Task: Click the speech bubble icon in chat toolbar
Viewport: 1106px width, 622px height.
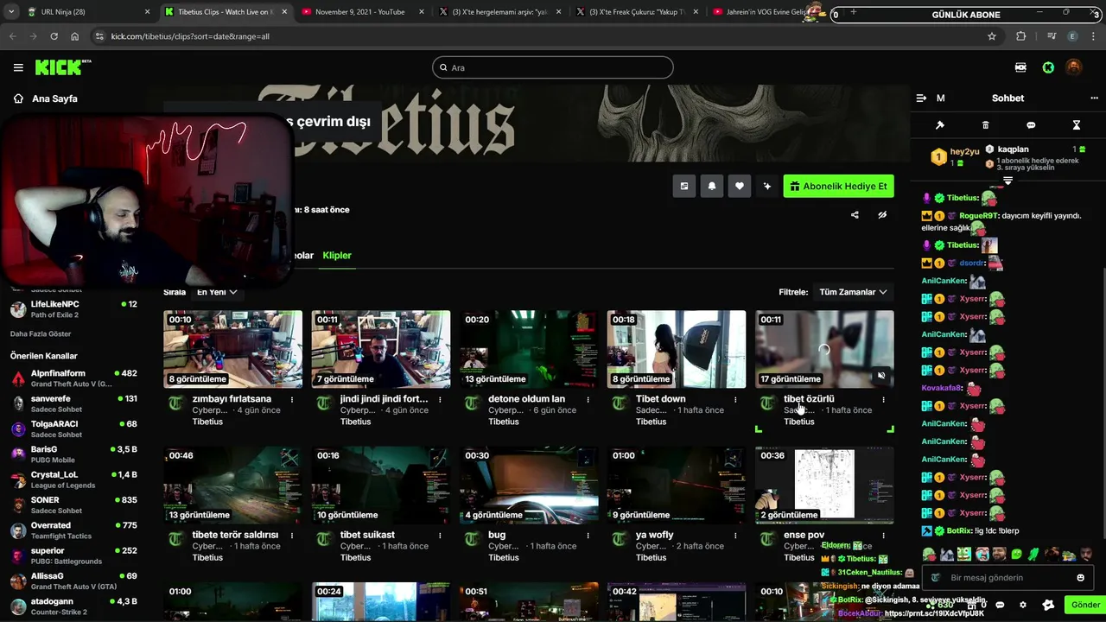Action: pos(1031,125)
